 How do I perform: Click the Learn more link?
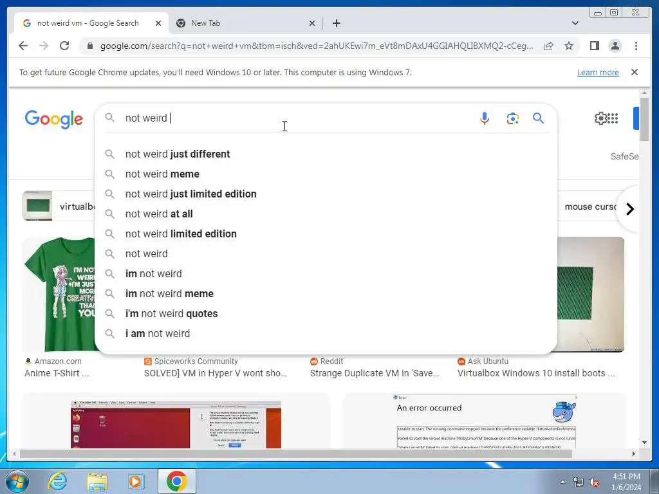(x=598, y=72)
